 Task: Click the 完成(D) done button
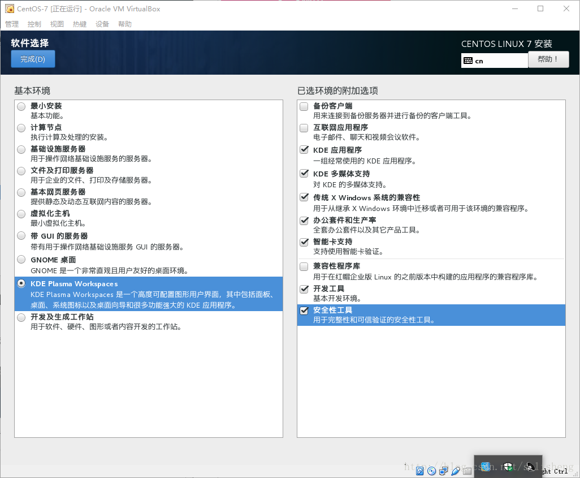coord(33,59)
